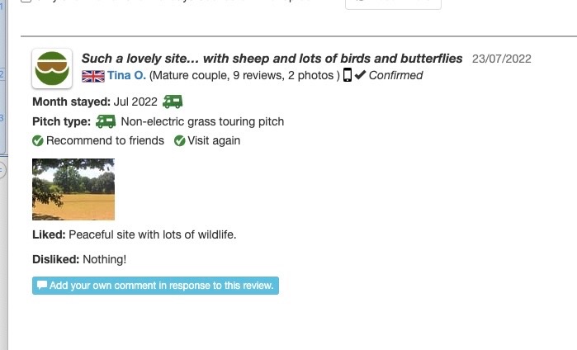Screen dimensions: 577x350
Task: Click 'Non-electric grass touring pitch' text
Action: (202, 121)
